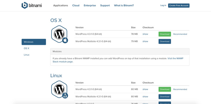Image resolution: width=211 pixels, height=104 pixels.
Task: Click Recommended link in OS X section
Action: pos(180,34)
